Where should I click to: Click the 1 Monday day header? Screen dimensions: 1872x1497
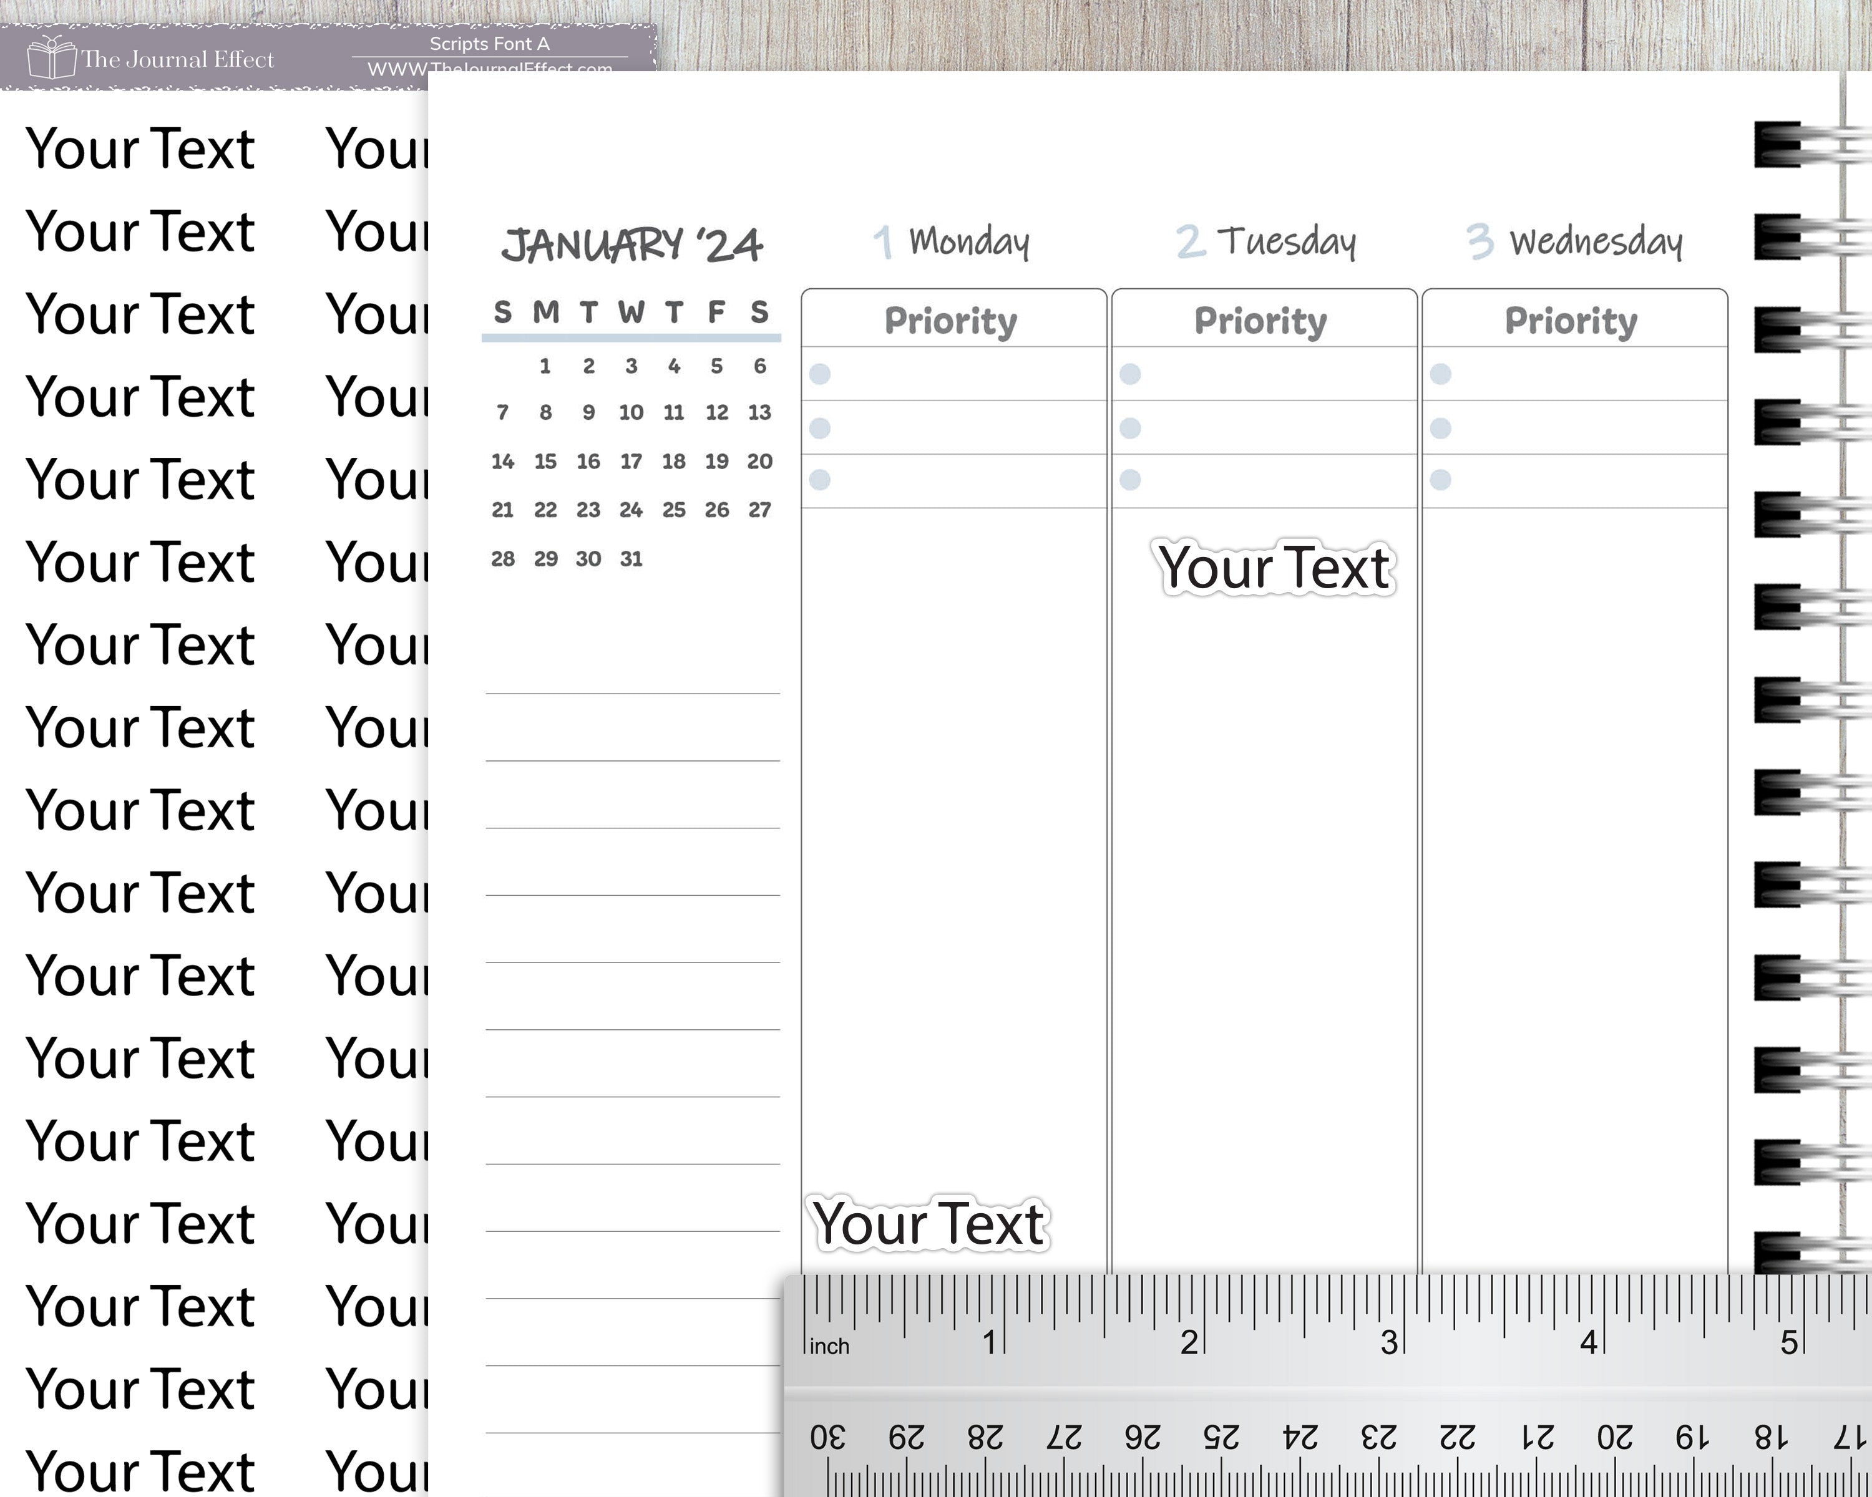click(x=952, y=241)
